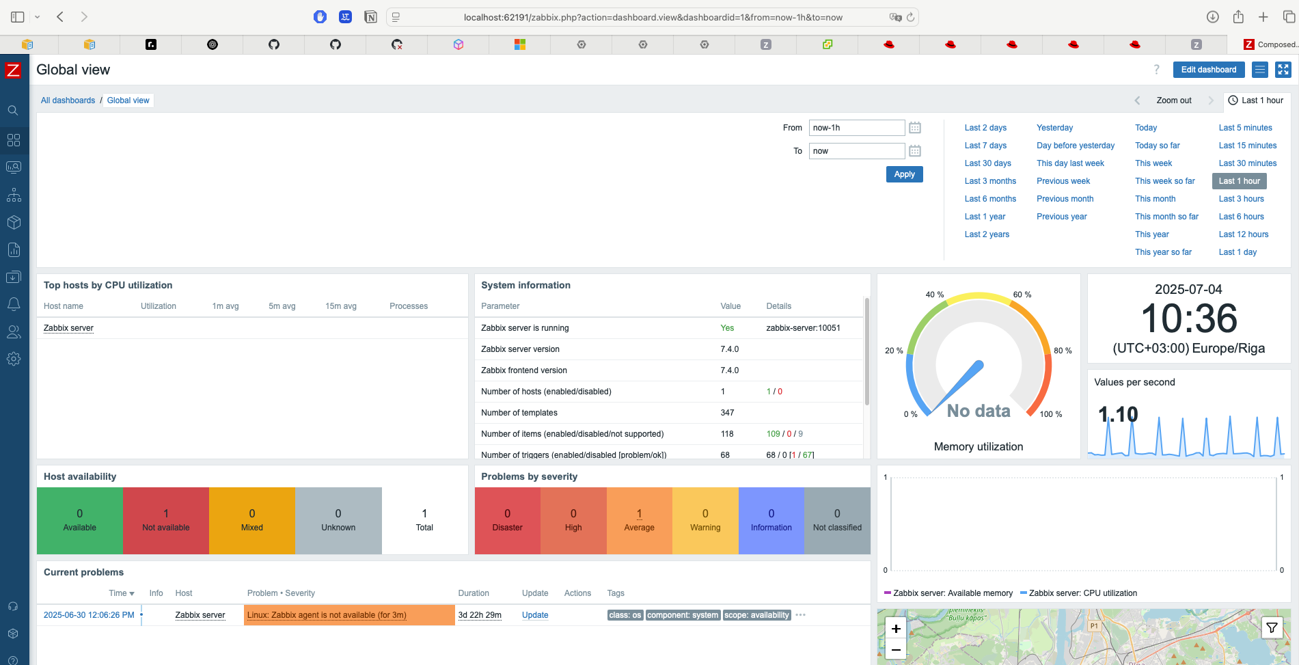Click the map zoom in plus button
Viewport: 1299px width, 665px height.
(x=896, y=629)
